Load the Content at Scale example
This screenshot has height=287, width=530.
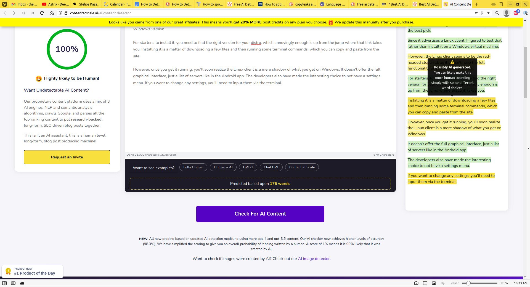pos(302,167)
